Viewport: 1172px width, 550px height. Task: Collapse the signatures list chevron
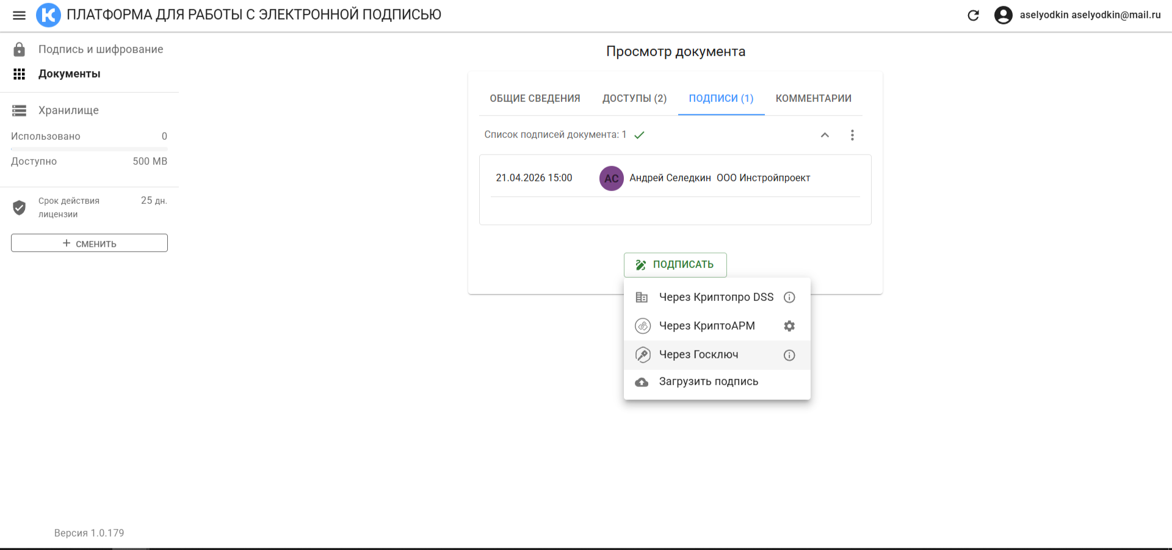pos(825,135)
